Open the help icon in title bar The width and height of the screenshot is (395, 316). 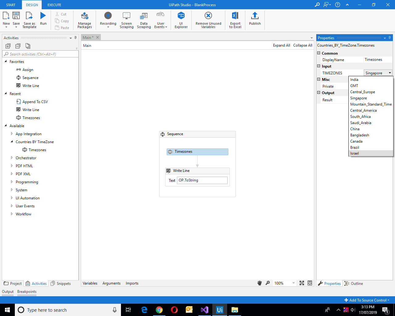338,5
